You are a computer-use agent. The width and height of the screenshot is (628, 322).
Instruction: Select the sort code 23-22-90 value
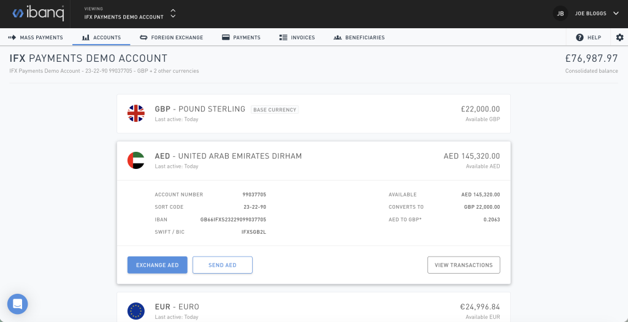(255, 207)
